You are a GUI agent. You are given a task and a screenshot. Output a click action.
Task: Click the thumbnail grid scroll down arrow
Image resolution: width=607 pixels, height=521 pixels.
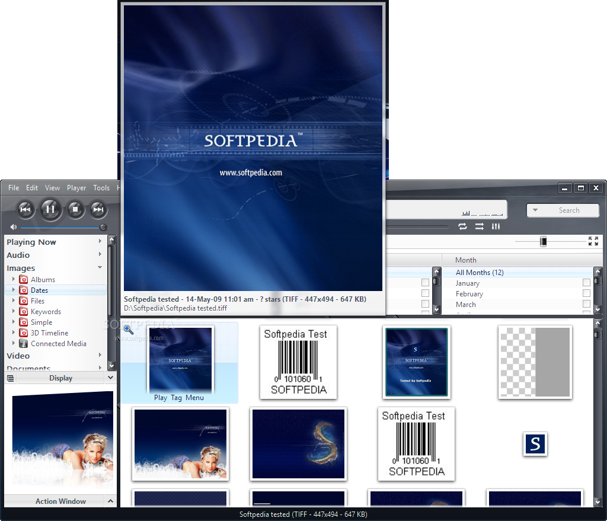tap(598, 502)
